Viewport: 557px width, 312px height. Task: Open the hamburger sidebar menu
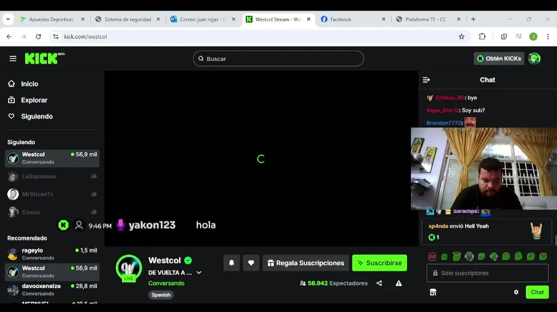click(x=13, y=58)
